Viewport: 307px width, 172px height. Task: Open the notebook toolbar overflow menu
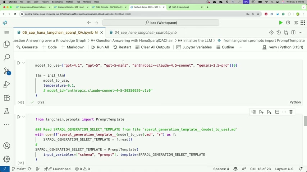[240, 47]
